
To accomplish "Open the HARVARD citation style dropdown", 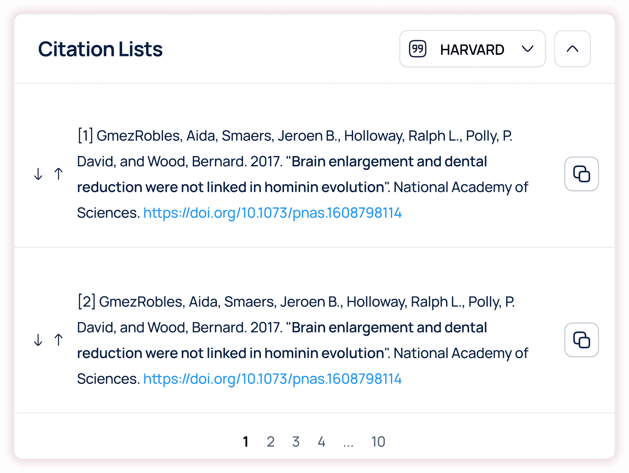I will (472, 49).
